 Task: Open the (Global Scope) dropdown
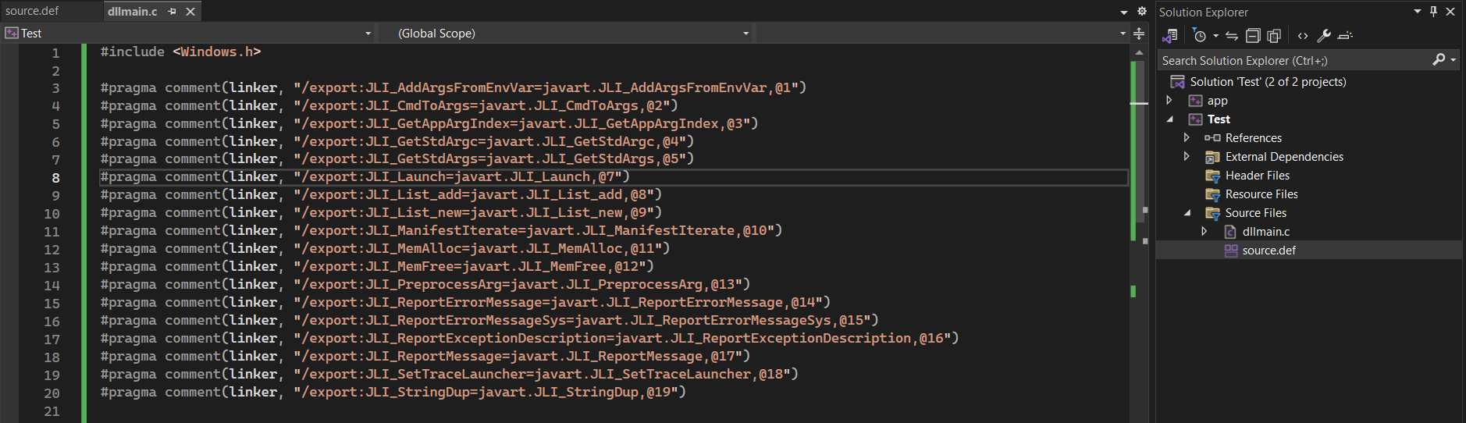coord(566,34)
